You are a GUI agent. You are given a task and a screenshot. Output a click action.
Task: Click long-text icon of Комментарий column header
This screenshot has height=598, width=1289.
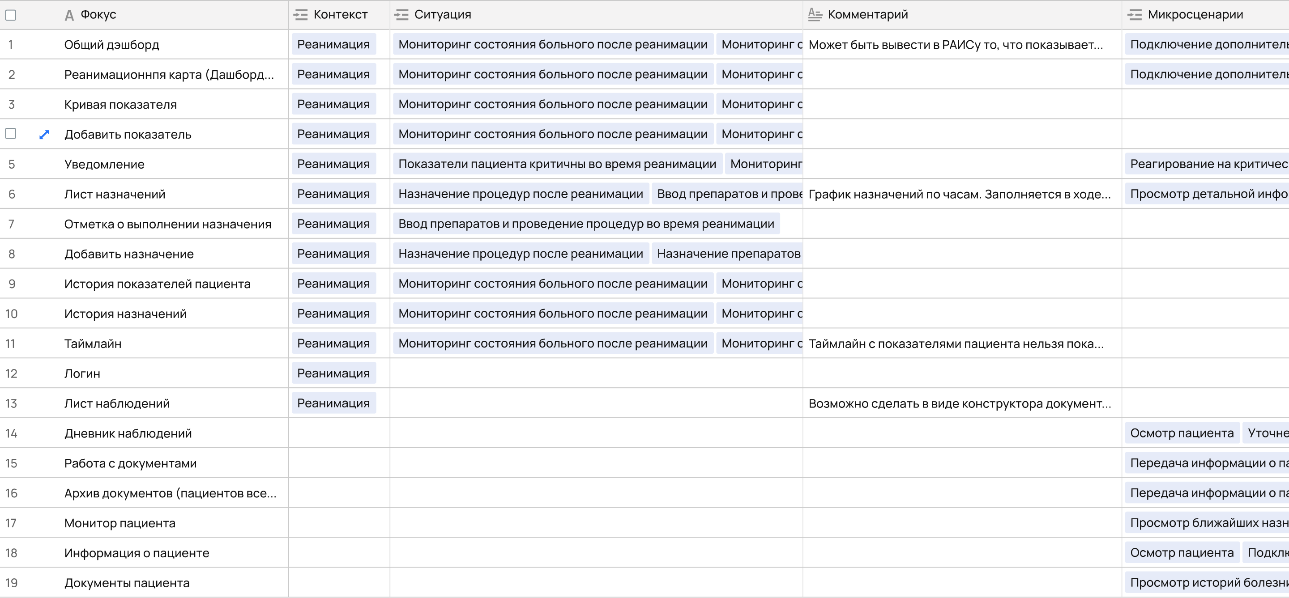[x=815, y=15]
